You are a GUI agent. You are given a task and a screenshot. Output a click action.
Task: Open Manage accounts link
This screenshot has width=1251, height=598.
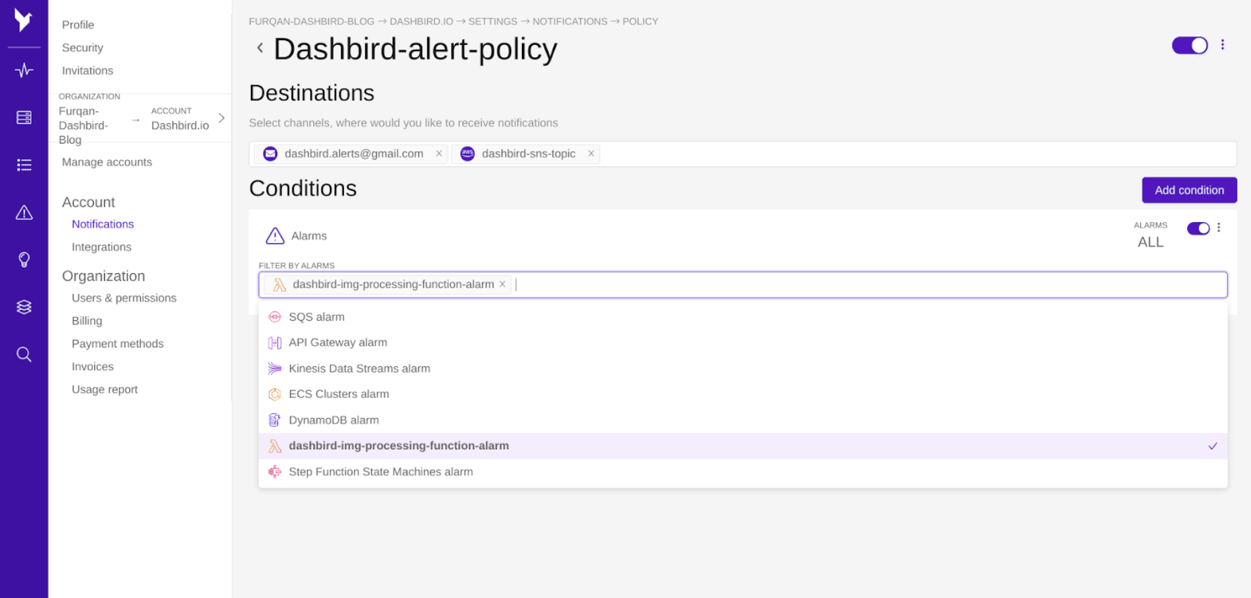[x=106, y=161]
